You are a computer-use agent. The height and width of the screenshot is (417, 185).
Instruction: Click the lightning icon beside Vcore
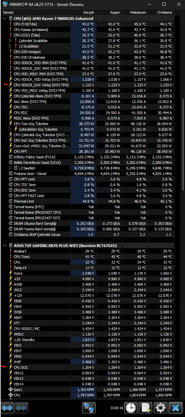(10, 273)
